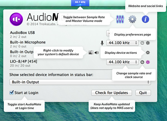The image size is (167, 121).
Task: Open the LIO-8/4P sample rate dropdown
Action: [122, 62]
